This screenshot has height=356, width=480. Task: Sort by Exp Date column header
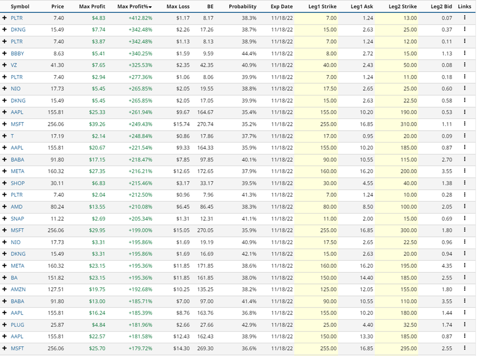pos(282,7)
